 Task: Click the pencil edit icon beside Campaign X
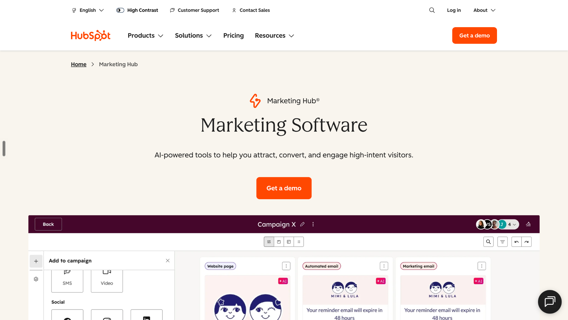[x=302, y=224]
